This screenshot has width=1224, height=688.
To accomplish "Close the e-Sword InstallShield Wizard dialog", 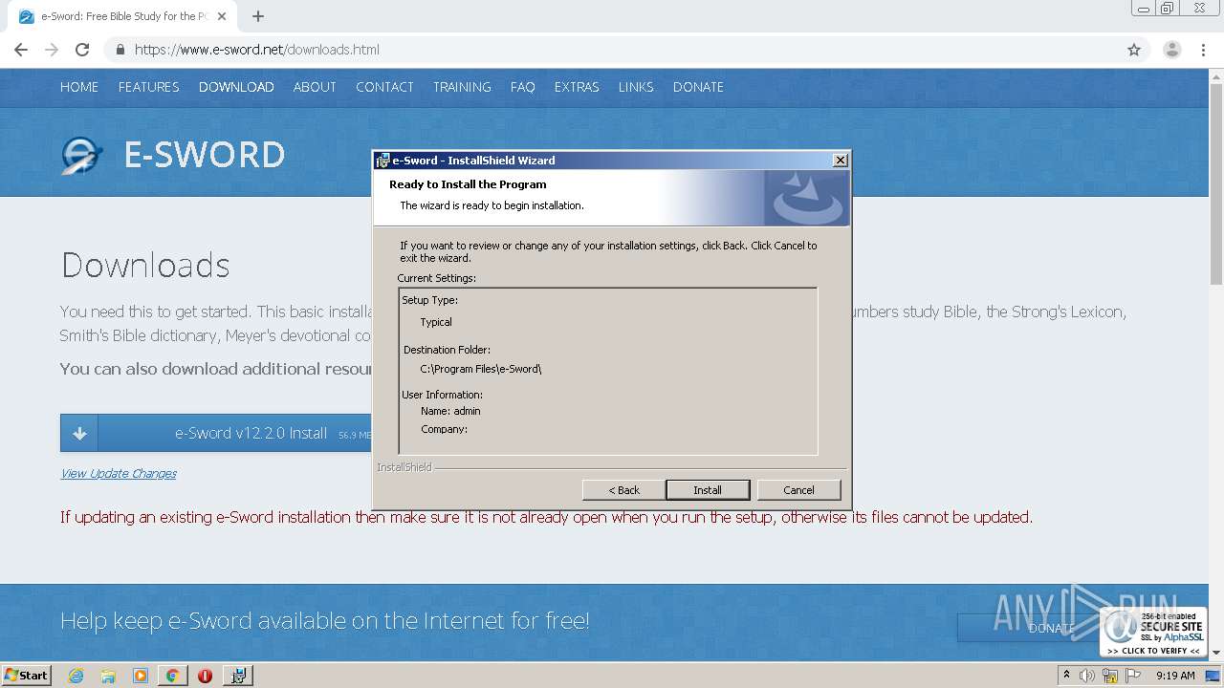I will point(840,161).
